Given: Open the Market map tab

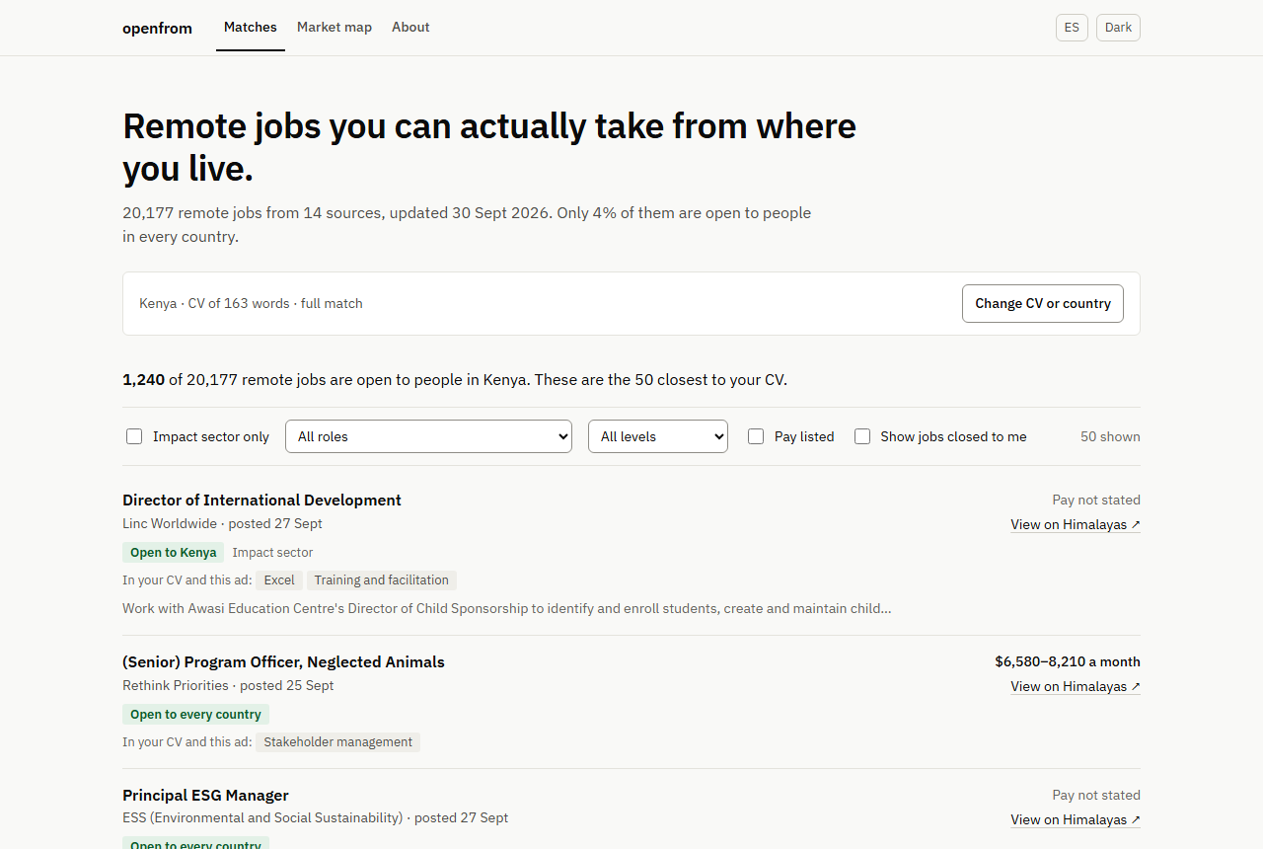Looking at the screenshot, I should 334,28.
